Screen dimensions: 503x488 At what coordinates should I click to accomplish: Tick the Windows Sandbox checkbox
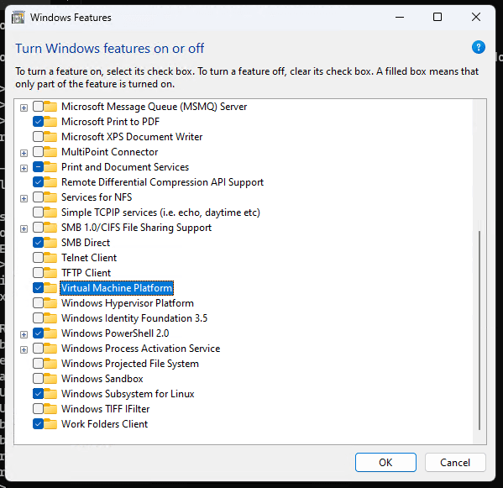coord(38,379)
